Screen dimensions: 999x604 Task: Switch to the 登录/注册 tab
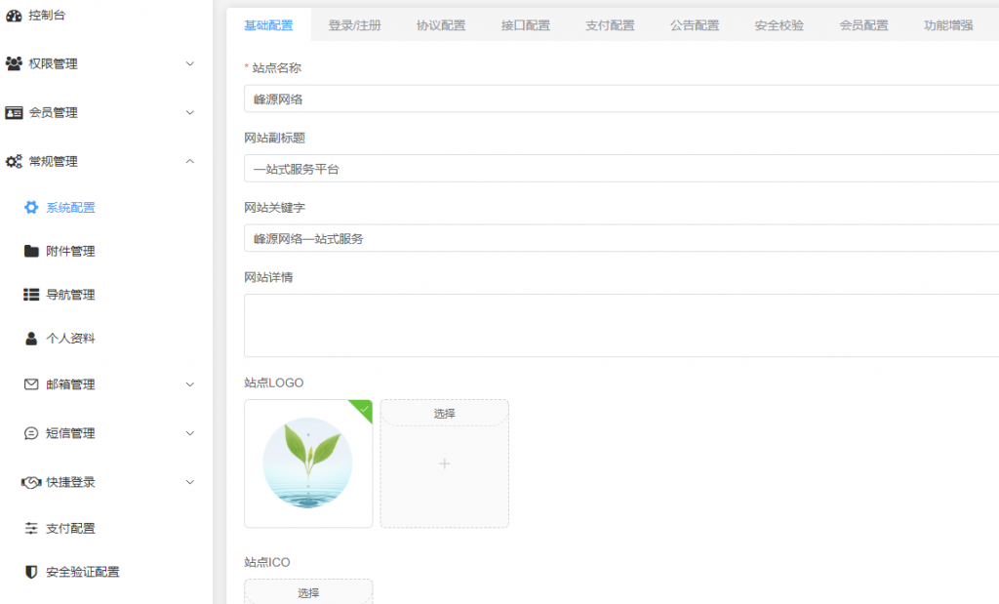click(x=355, y=25)
